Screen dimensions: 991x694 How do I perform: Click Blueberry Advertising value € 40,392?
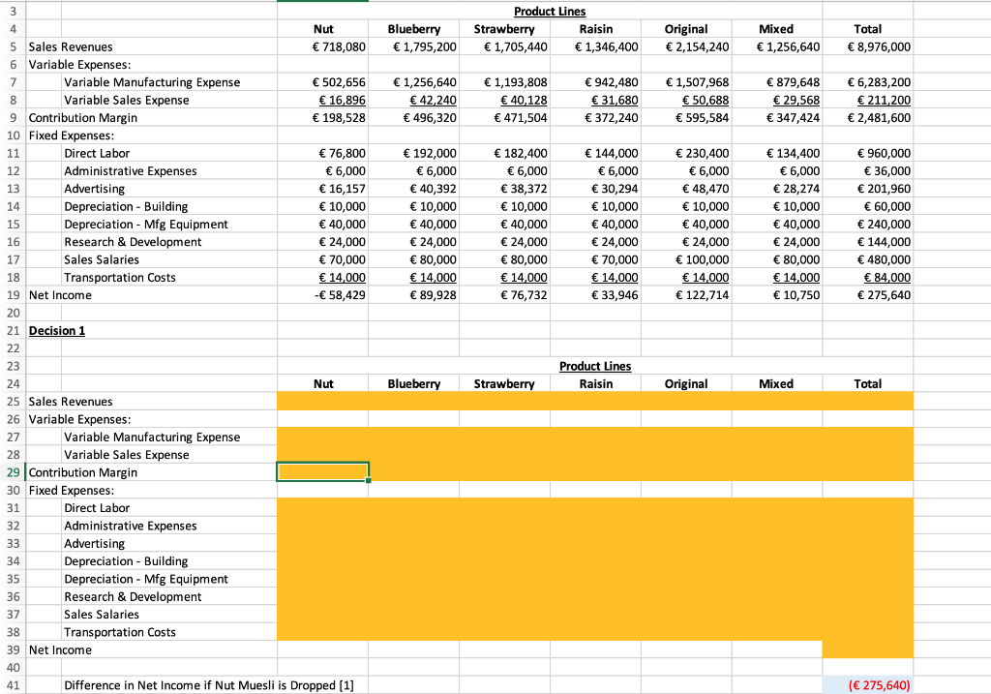(414, 189)
